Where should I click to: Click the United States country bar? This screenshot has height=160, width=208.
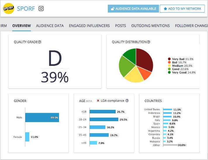tap(167, 110)
